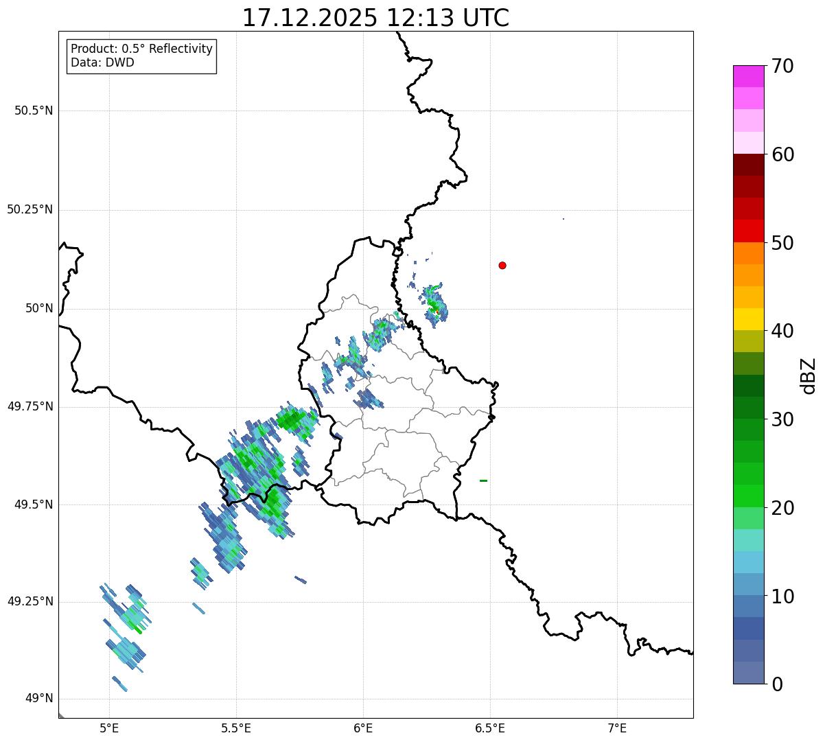825x742 pixels.
Task: Click the red radar site marker dot
Action: [x=502, y=265]
